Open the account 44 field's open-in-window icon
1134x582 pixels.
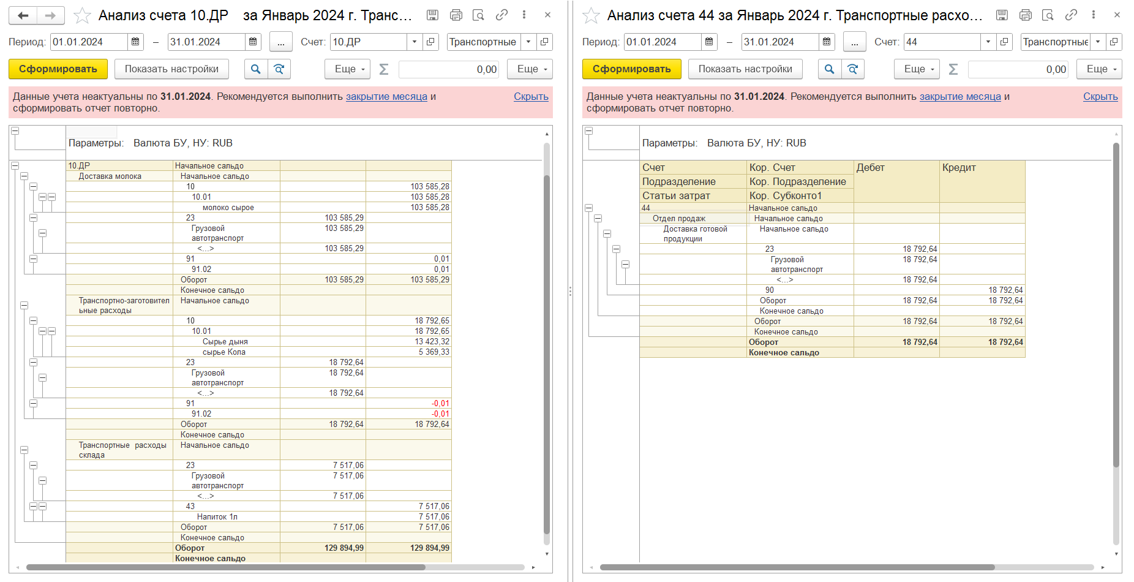pos(1005,42)
